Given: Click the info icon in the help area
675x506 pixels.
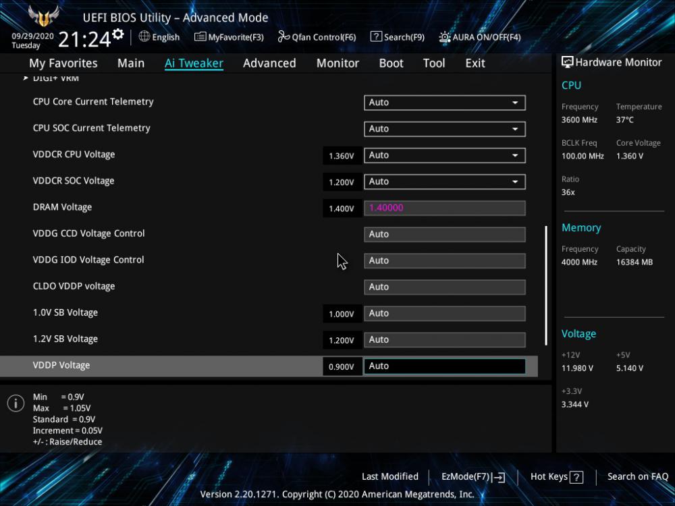Looking at the screenshot, I should click(16, 403).
